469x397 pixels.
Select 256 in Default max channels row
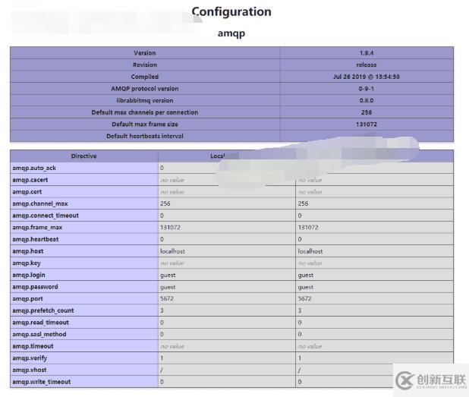(367, 112)
